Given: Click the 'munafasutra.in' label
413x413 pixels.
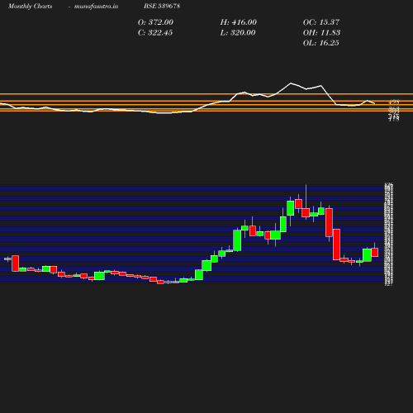Looking at the screenshot, I should 96,6.
